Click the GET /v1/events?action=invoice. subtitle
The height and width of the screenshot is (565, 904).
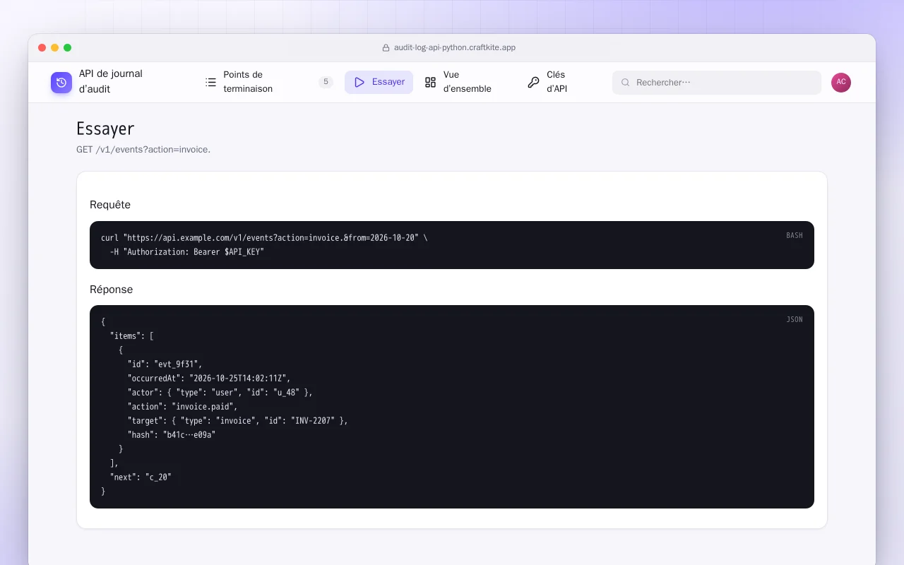click(143, 150)
